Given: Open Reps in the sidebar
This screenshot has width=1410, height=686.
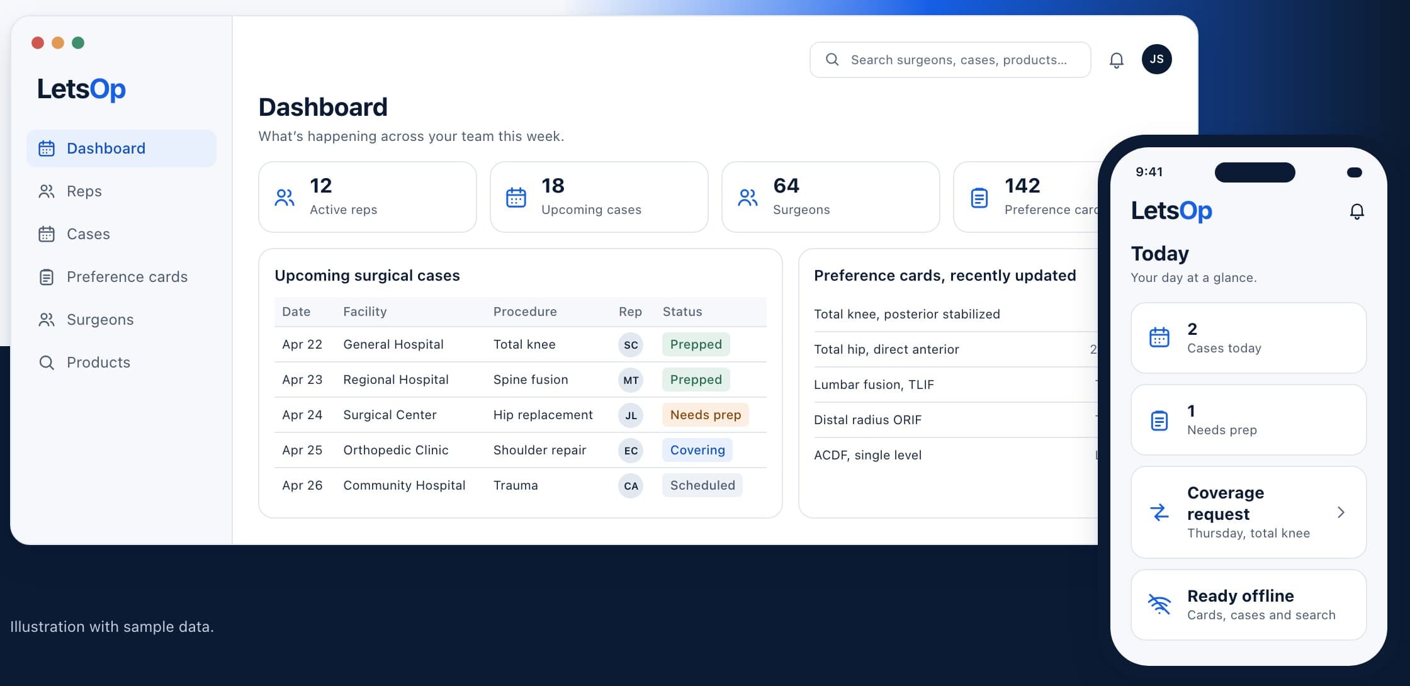Looking at the screenshot, I should tap(121, 191).
